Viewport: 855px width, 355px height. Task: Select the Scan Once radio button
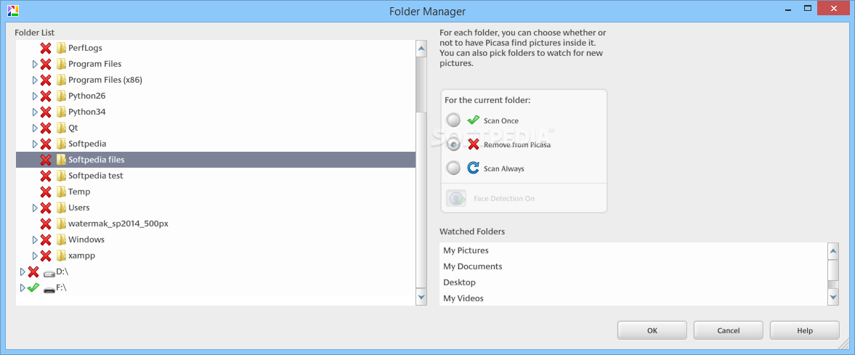click(454, 120)
